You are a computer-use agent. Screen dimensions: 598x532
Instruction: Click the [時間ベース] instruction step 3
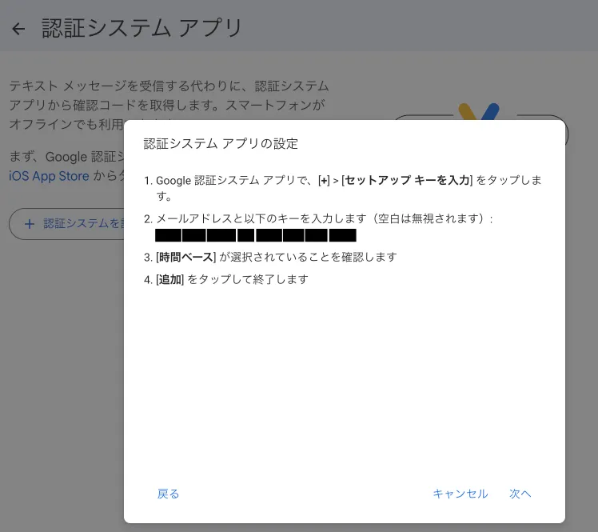pos(270,258)
